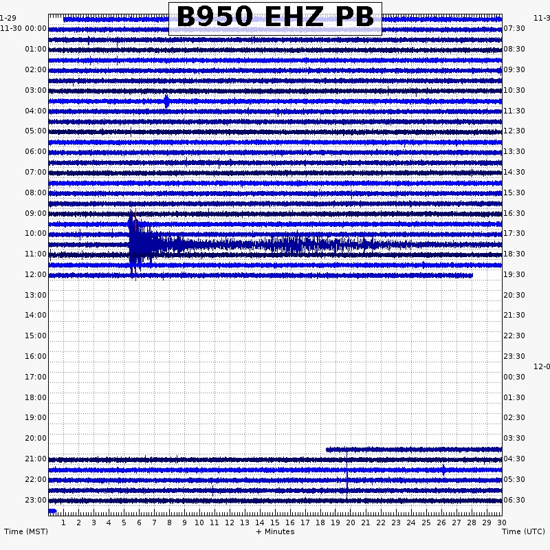The height and width of the screenshot is (550, 550).
Task: Click the 22:00 MST row label
Action: (36, 479)
